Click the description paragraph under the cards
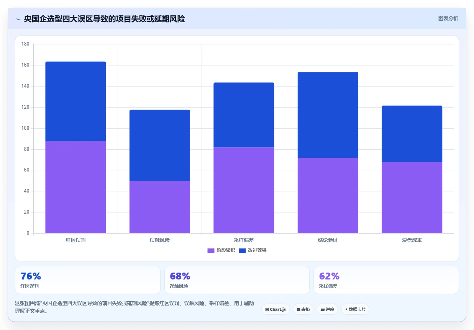Viewport: 474px width, 330px height. 134,307
